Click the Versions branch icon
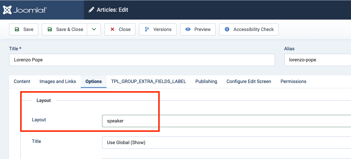This screenshot has width=351, height=159. [147, 29]
